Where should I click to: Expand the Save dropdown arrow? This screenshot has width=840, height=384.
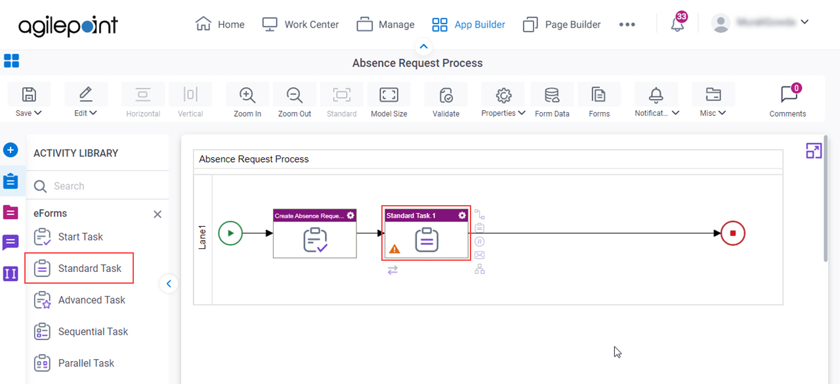(38, 113)
